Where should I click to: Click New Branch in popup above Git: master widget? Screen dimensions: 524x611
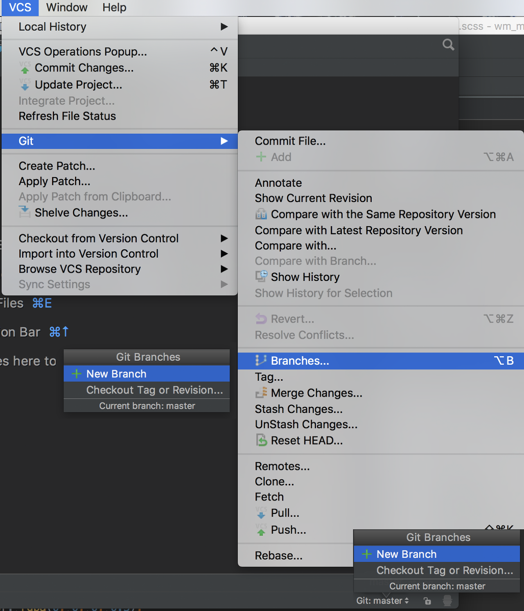[437, 554]
